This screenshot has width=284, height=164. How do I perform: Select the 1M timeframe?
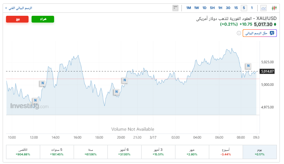189,8
